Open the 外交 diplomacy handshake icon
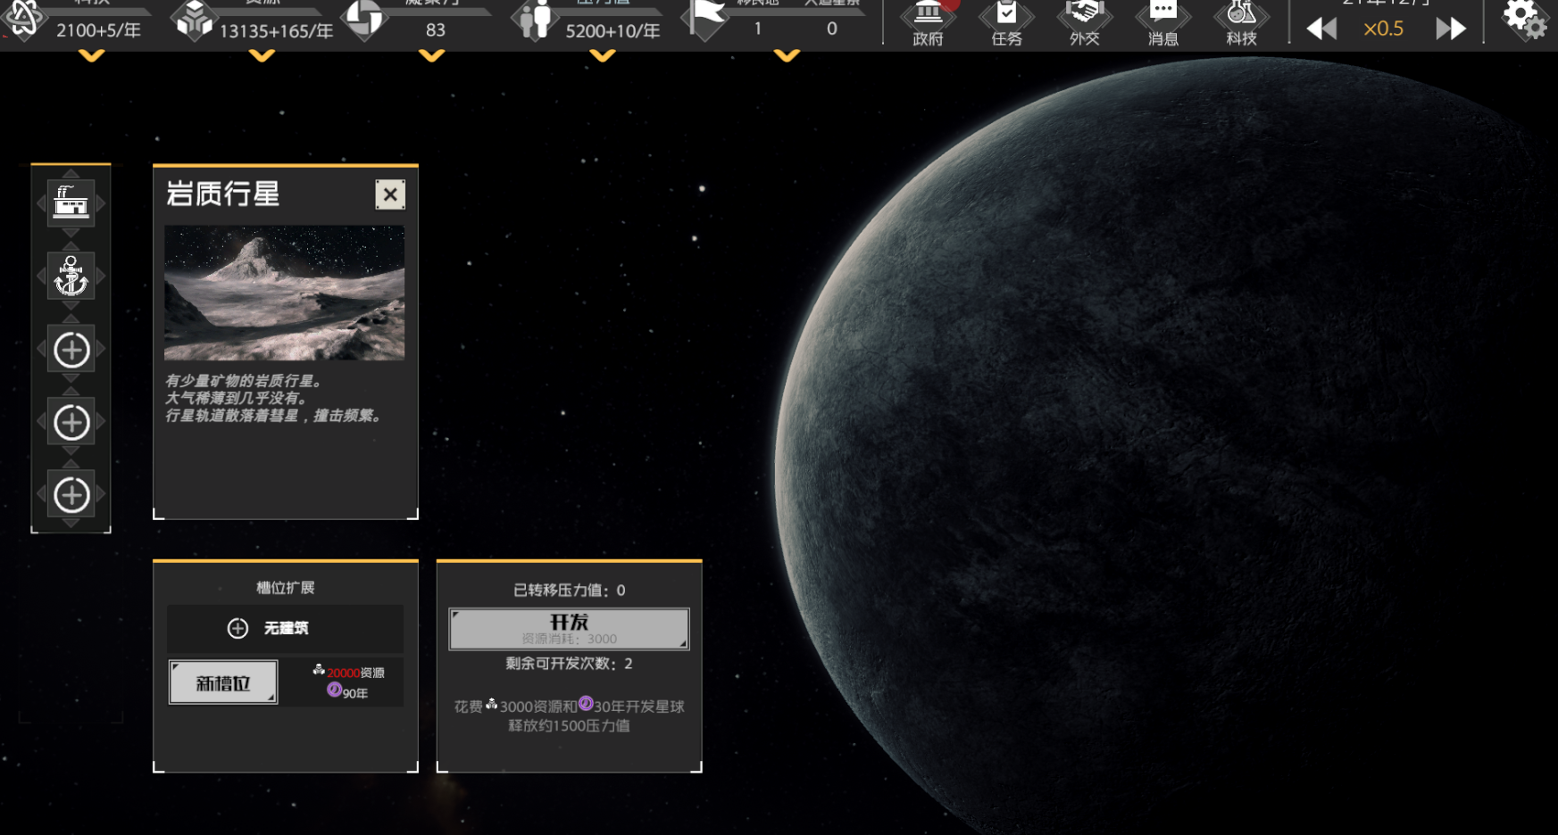The image size is (1558, 835). [1084, 23]
